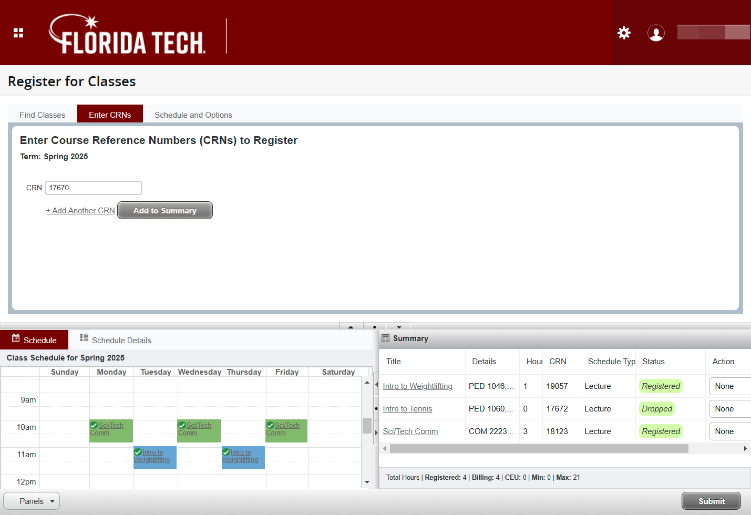Click the down arrow on the horizontal panel splitter
Viewport: 751px width, 515px height.
tap(399, 326)
